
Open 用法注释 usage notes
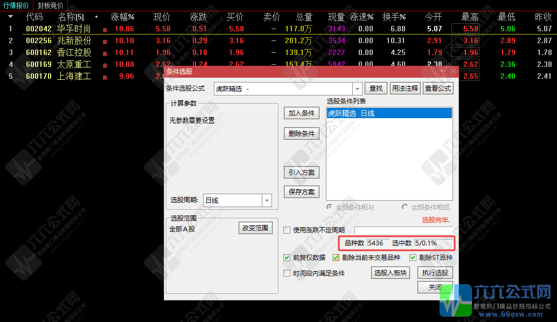point(406,88)
